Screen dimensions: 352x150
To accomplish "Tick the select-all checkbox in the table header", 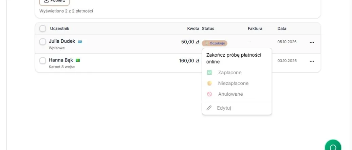I will click(x=43, y=29).
